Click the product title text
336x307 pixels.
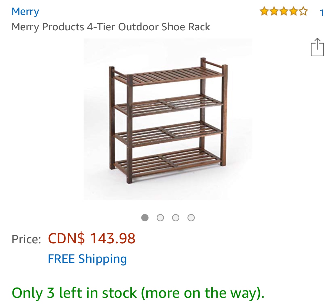pyautogui.click(x=111, y=27)
